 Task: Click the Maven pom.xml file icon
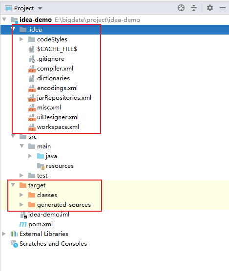pos(23,224)
